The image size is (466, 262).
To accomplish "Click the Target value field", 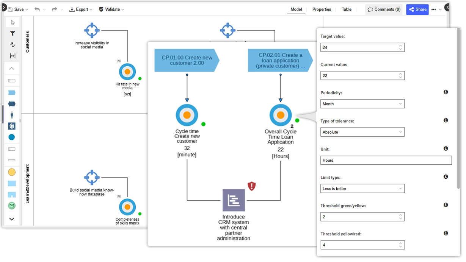I will pos(362,47).
